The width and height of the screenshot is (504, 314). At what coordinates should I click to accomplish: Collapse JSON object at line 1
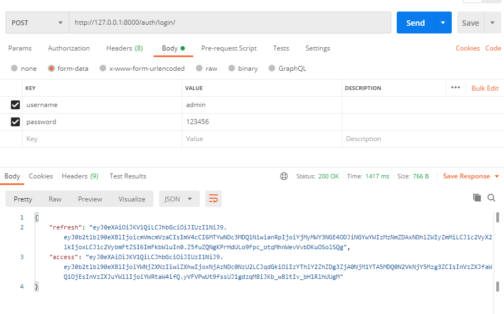(37, 217)
